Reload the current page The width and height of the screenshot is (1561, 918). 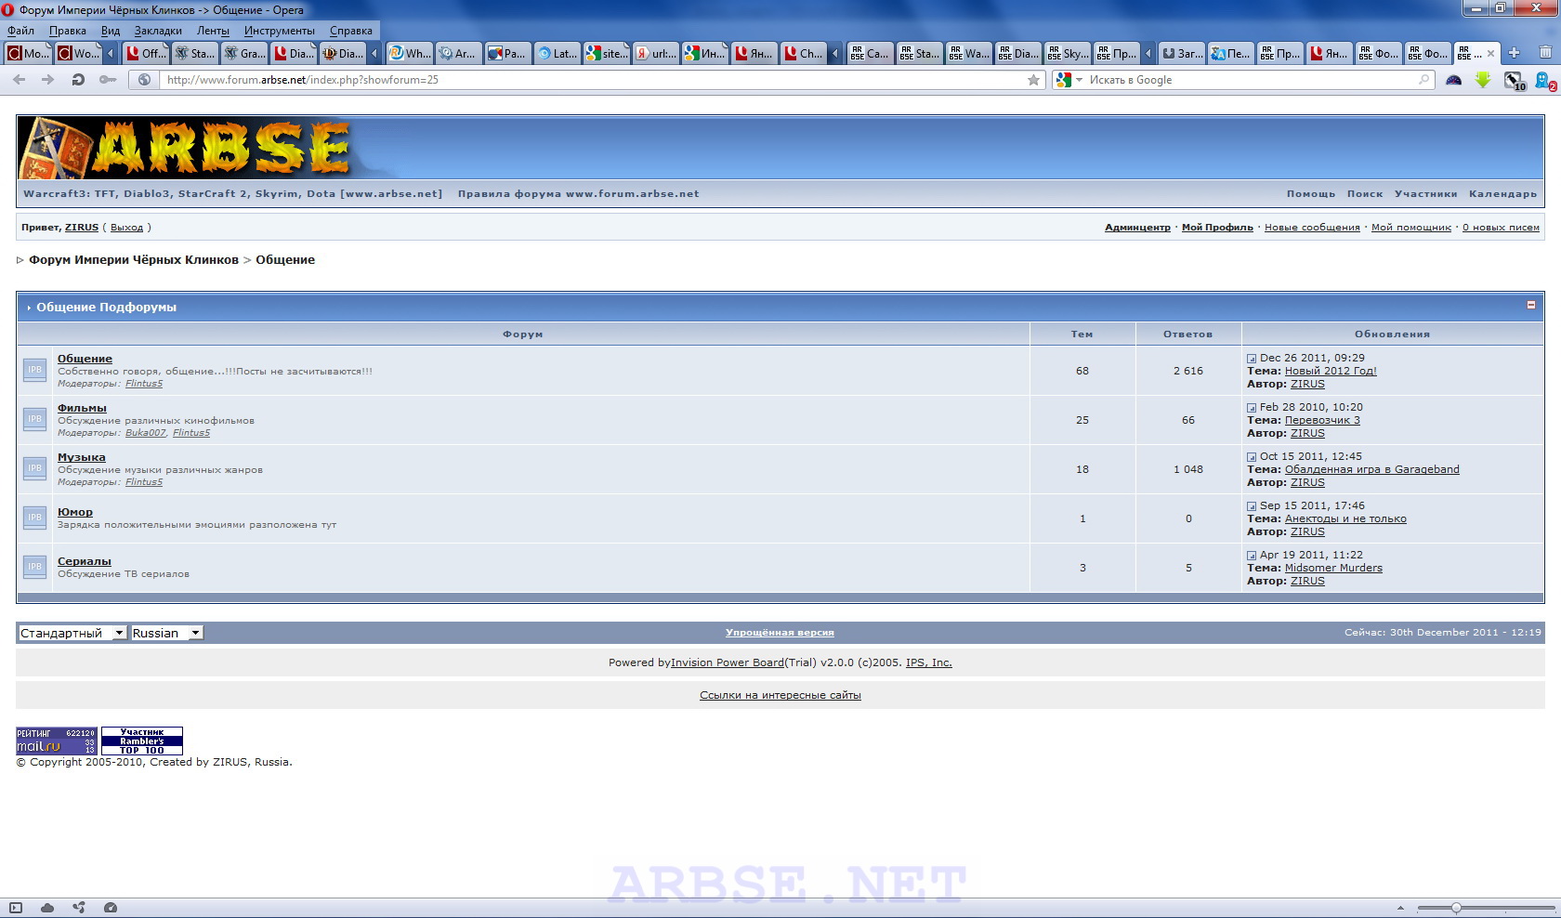pos(78,80)
